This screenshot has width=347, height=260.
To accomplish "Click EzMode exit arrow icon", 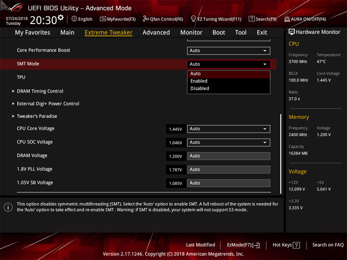I will tap(256, 245).
